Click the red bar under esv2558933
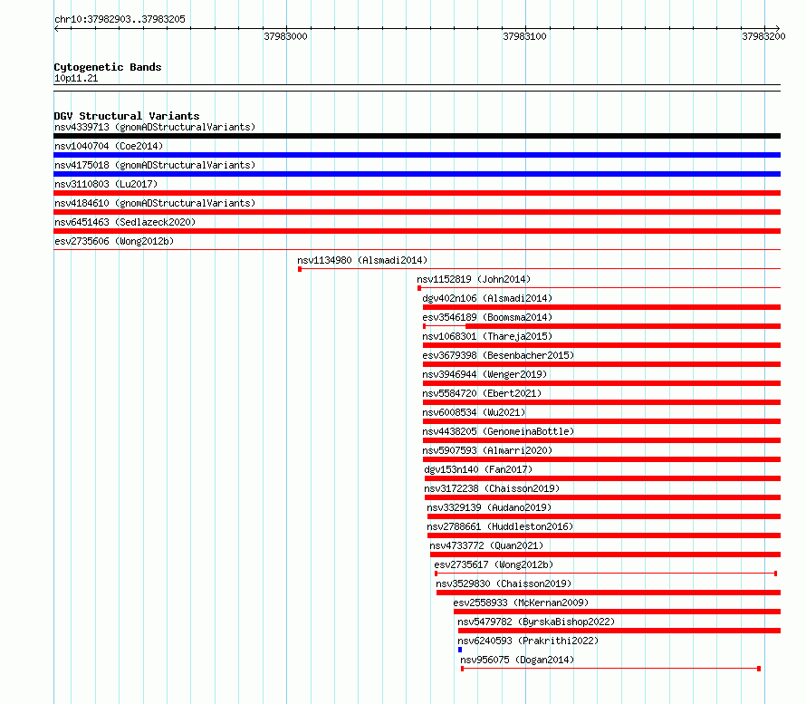Viewport: 806px width, 704px height. 617,612
